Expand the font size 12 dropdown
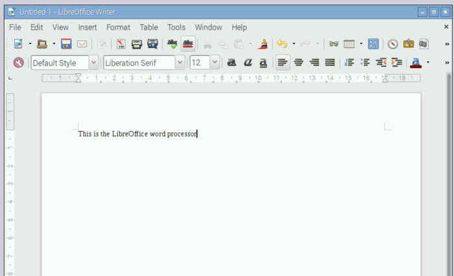 pyautogui.click(x=215, y=63)
